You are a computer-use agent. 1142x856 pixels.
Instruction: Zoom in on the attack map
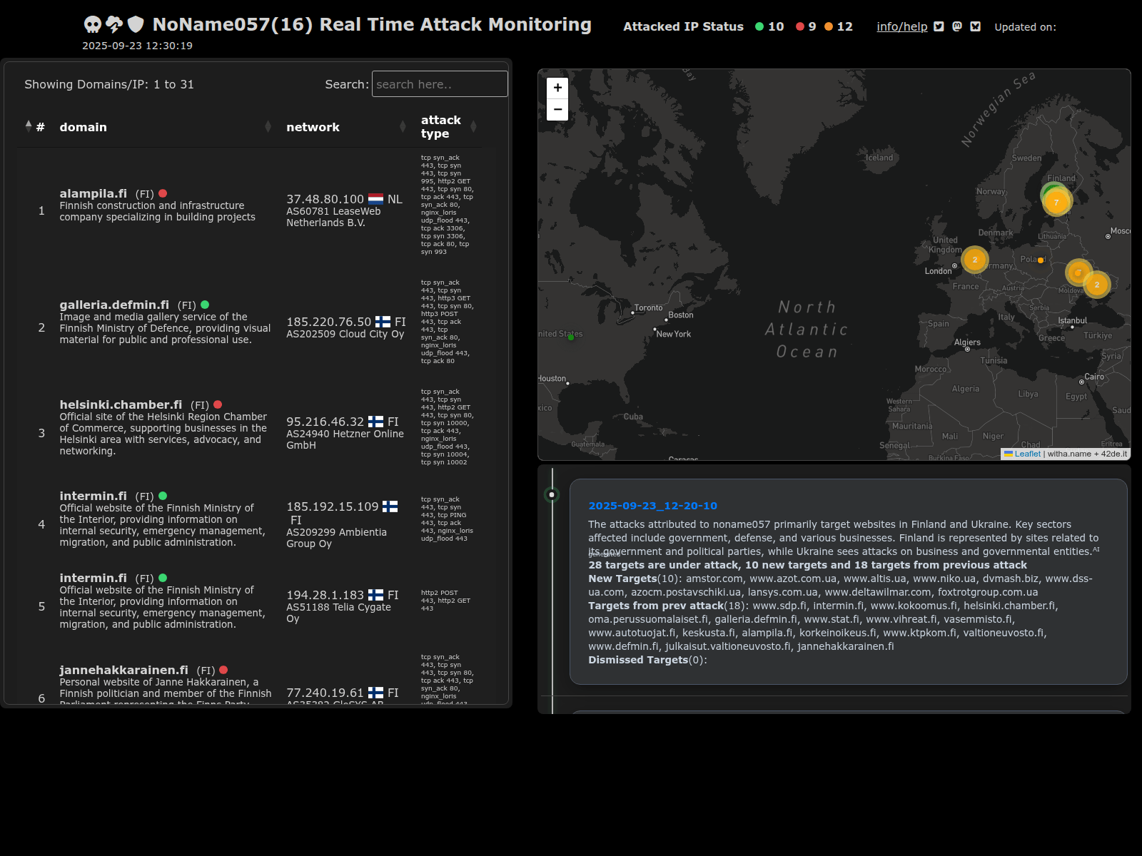[557, 88]
